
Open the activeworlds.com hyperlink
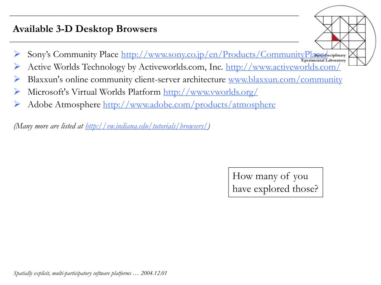click(x=283, y=67)
